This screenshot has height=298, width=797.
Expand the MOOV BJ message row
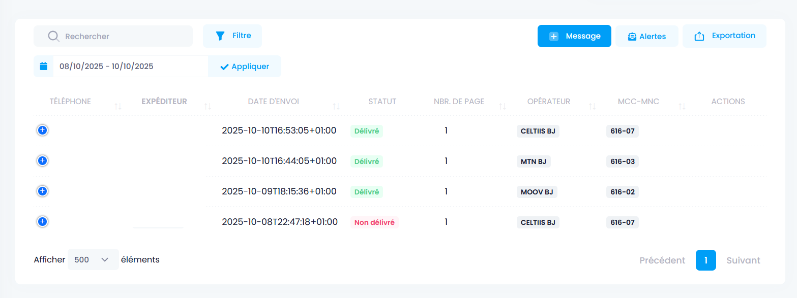point(43,191)
